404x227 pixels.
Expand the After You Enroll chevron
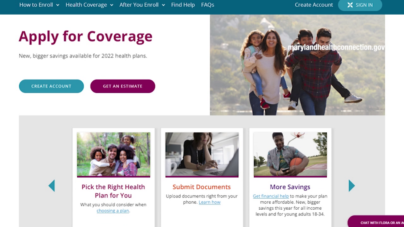click(x=163, y=5)
